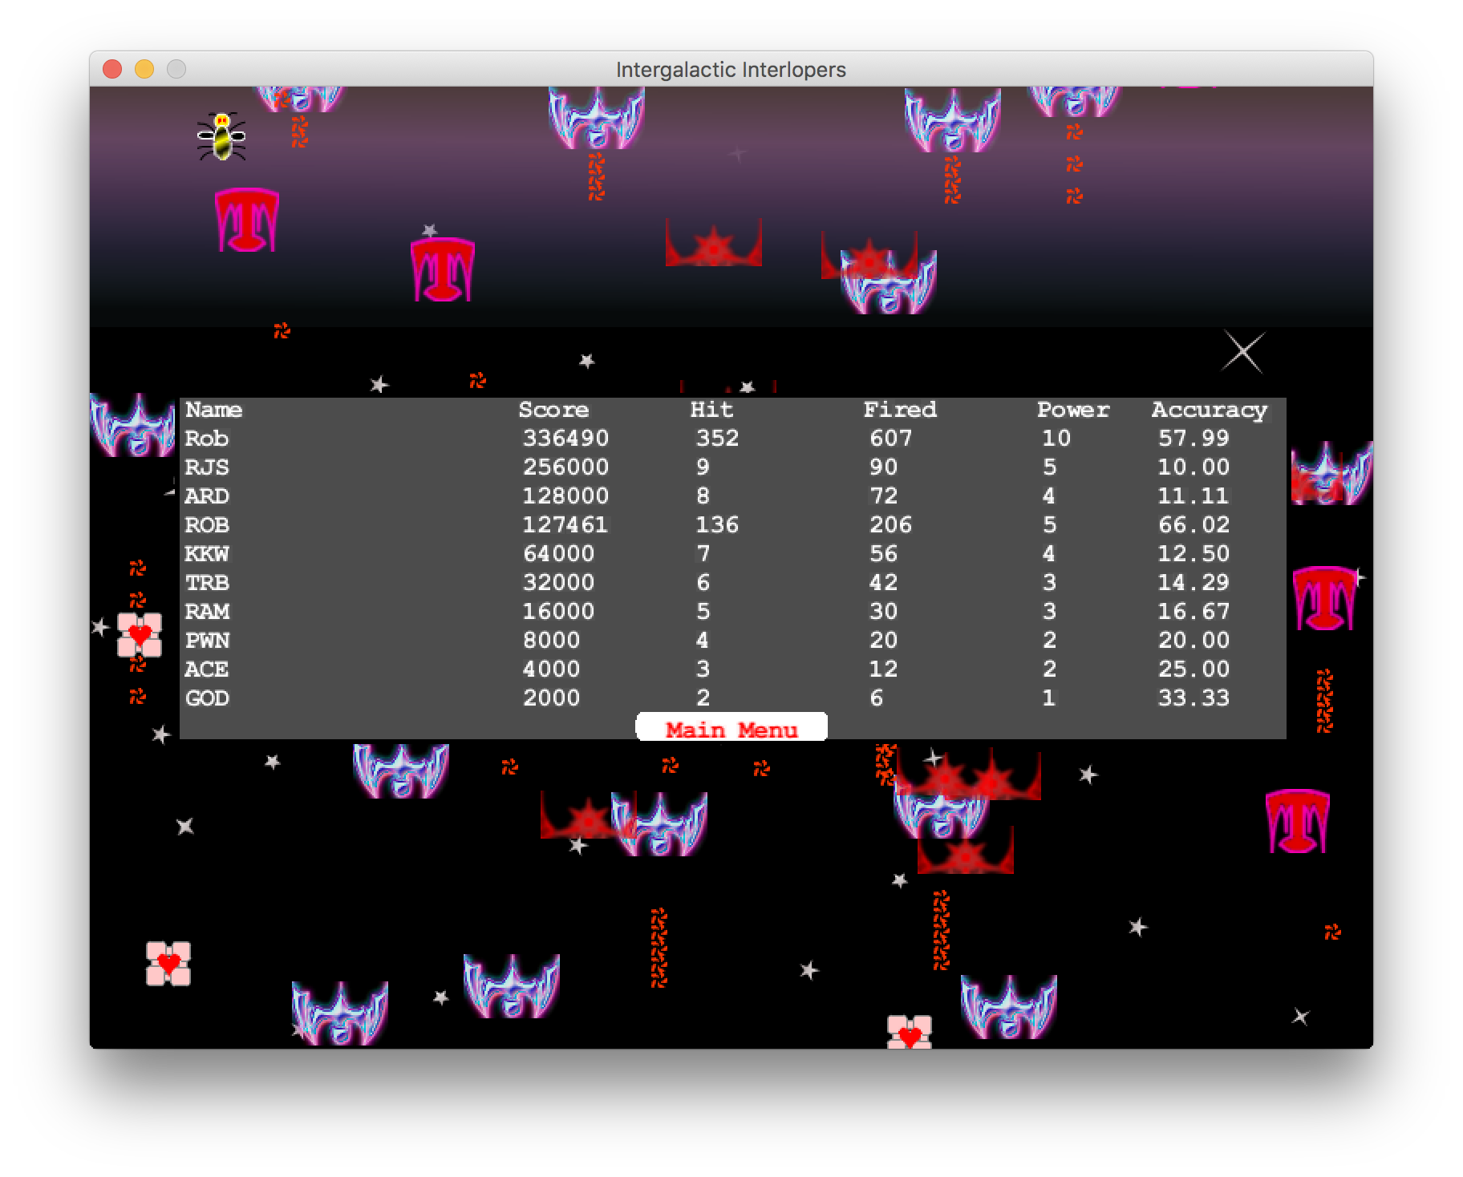1463x1177 pixels.
Task: Select the name Rob in the top row
Action: (207, 439)
